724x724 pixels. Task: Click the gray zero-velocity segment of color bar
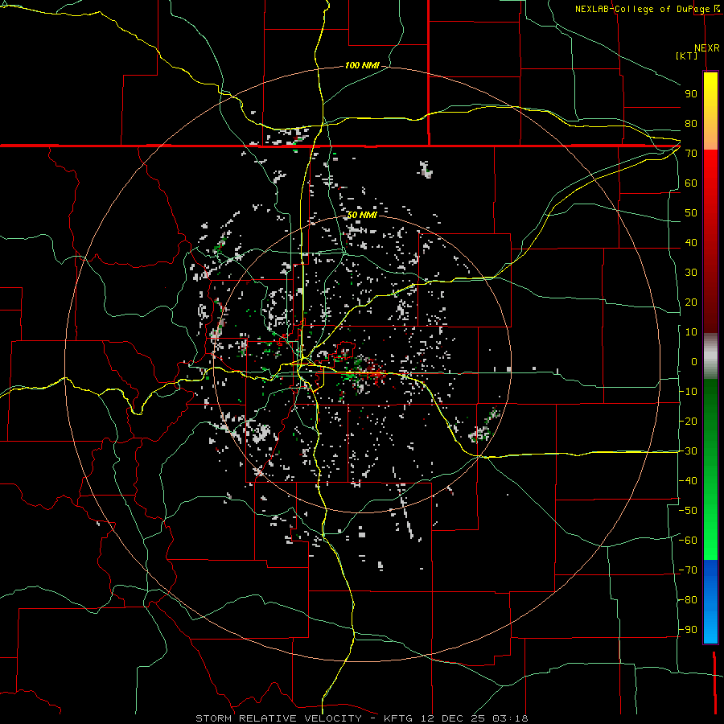tap(710, 356)
